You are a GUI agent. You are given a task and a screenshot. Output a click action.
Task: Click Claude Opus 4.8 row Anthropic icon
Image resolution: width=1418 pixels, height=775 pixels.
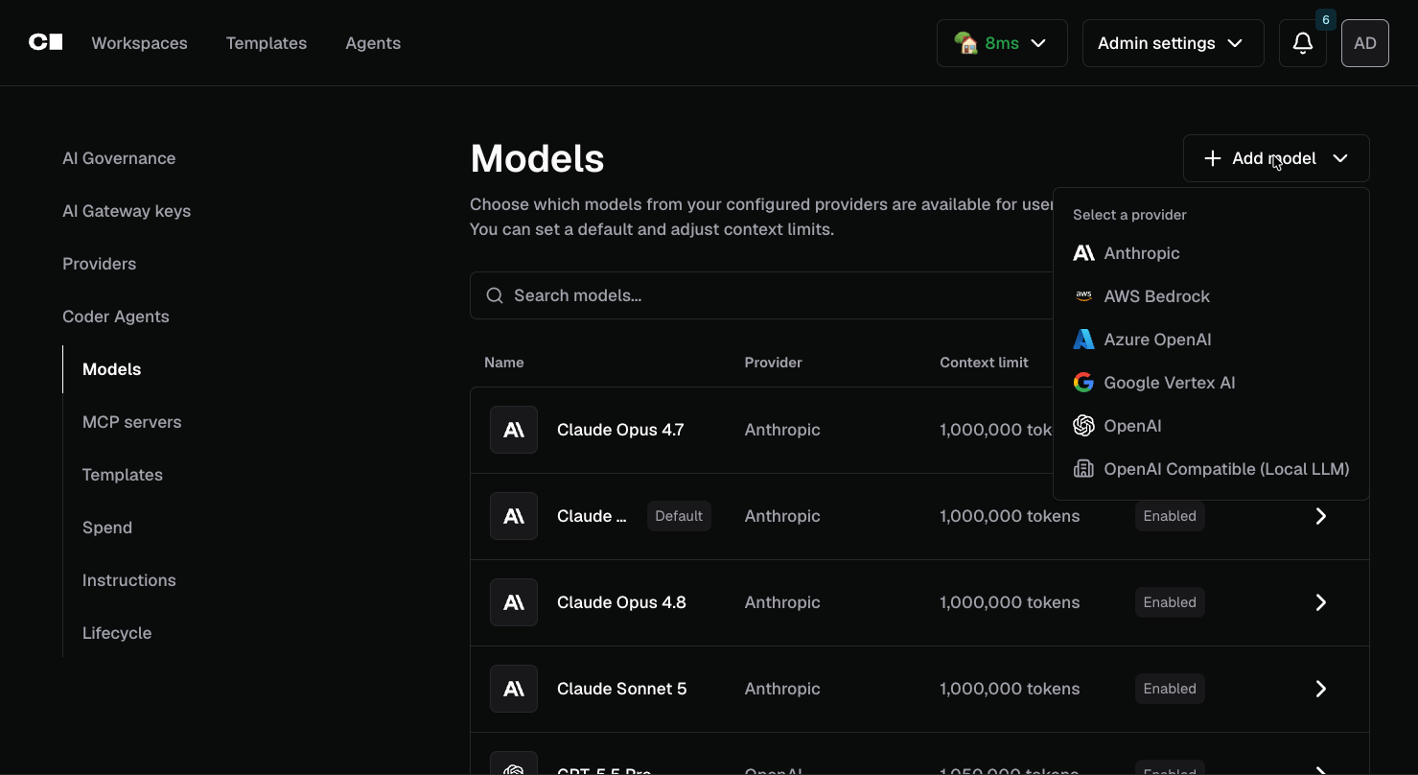coord(514,602)
